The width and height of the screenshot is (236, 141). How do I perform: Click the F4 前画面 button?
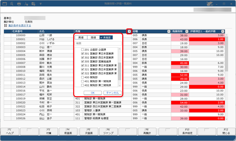click(x=68, y=132)
